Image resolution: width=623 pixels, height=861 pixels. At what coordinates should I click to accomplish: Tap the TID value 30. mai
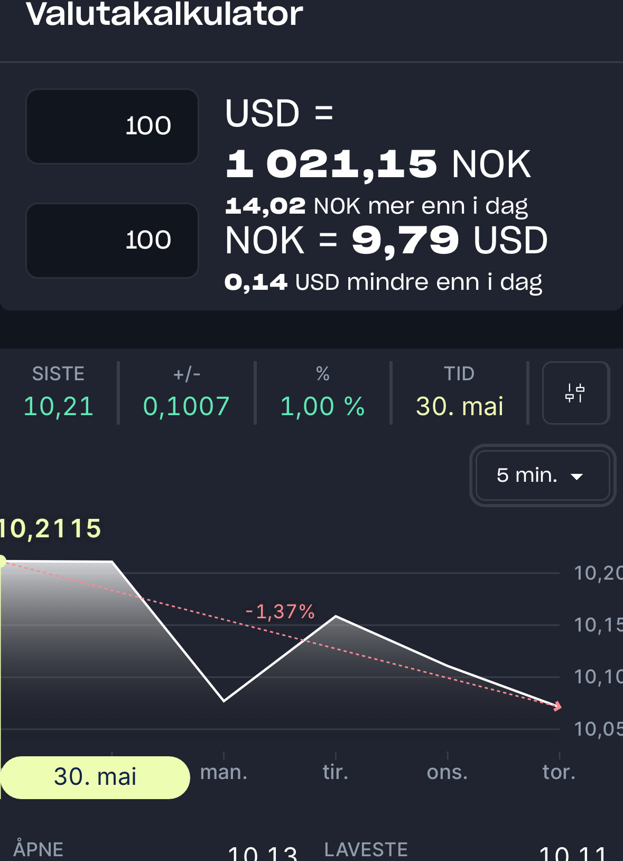460,406
